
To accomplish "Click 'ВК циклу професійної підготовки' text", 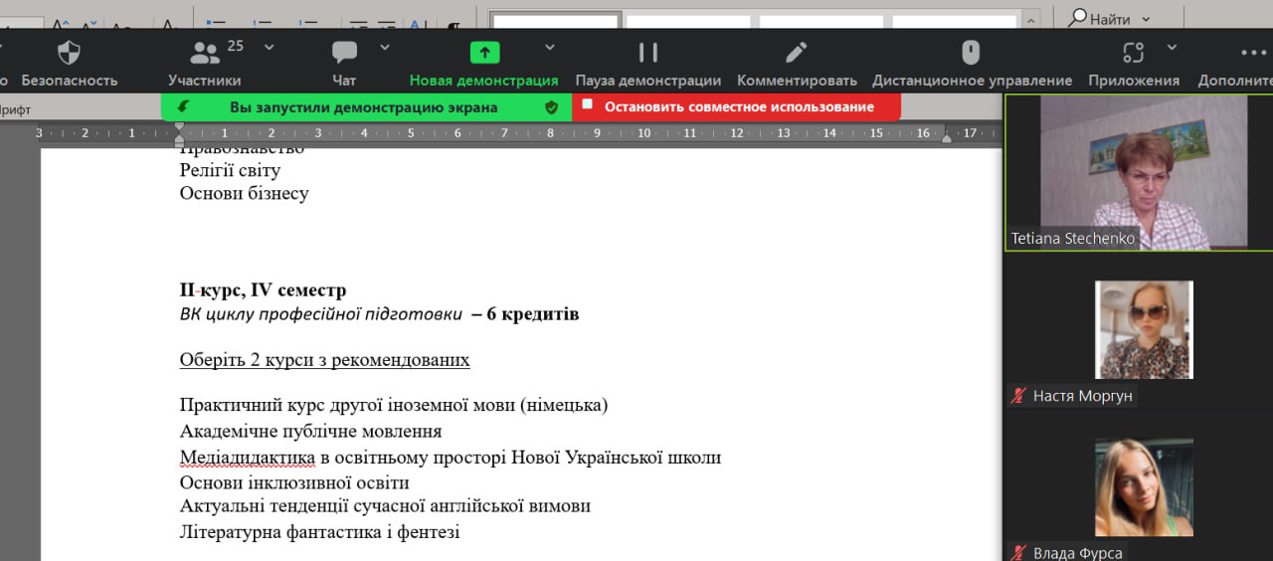I will click(x=320, y=314).
